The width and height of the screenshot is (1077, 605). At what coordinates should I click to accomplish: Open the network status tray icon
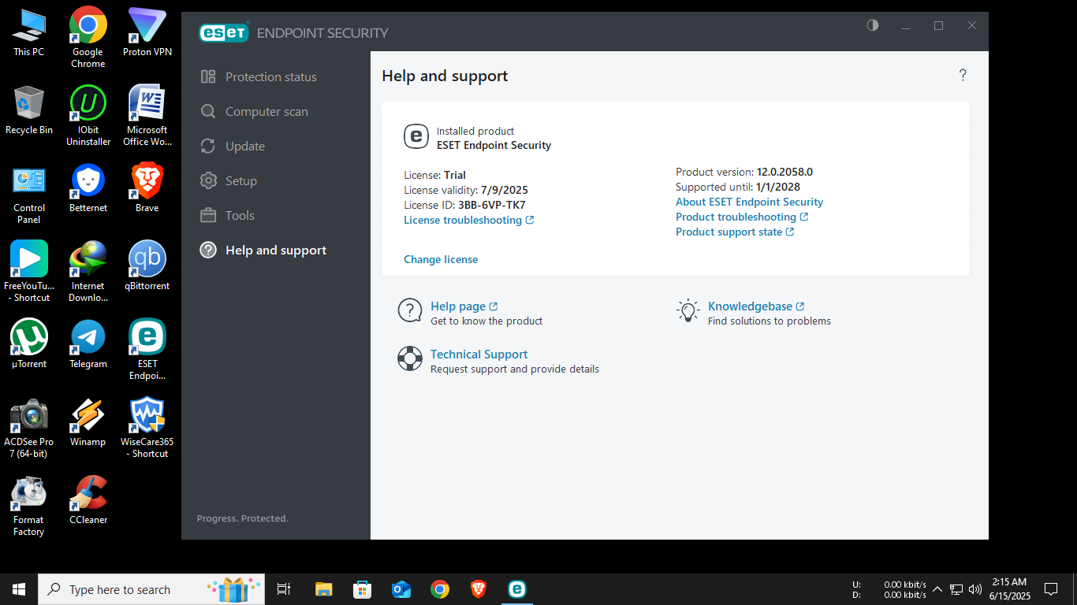[x=956, y=589]
